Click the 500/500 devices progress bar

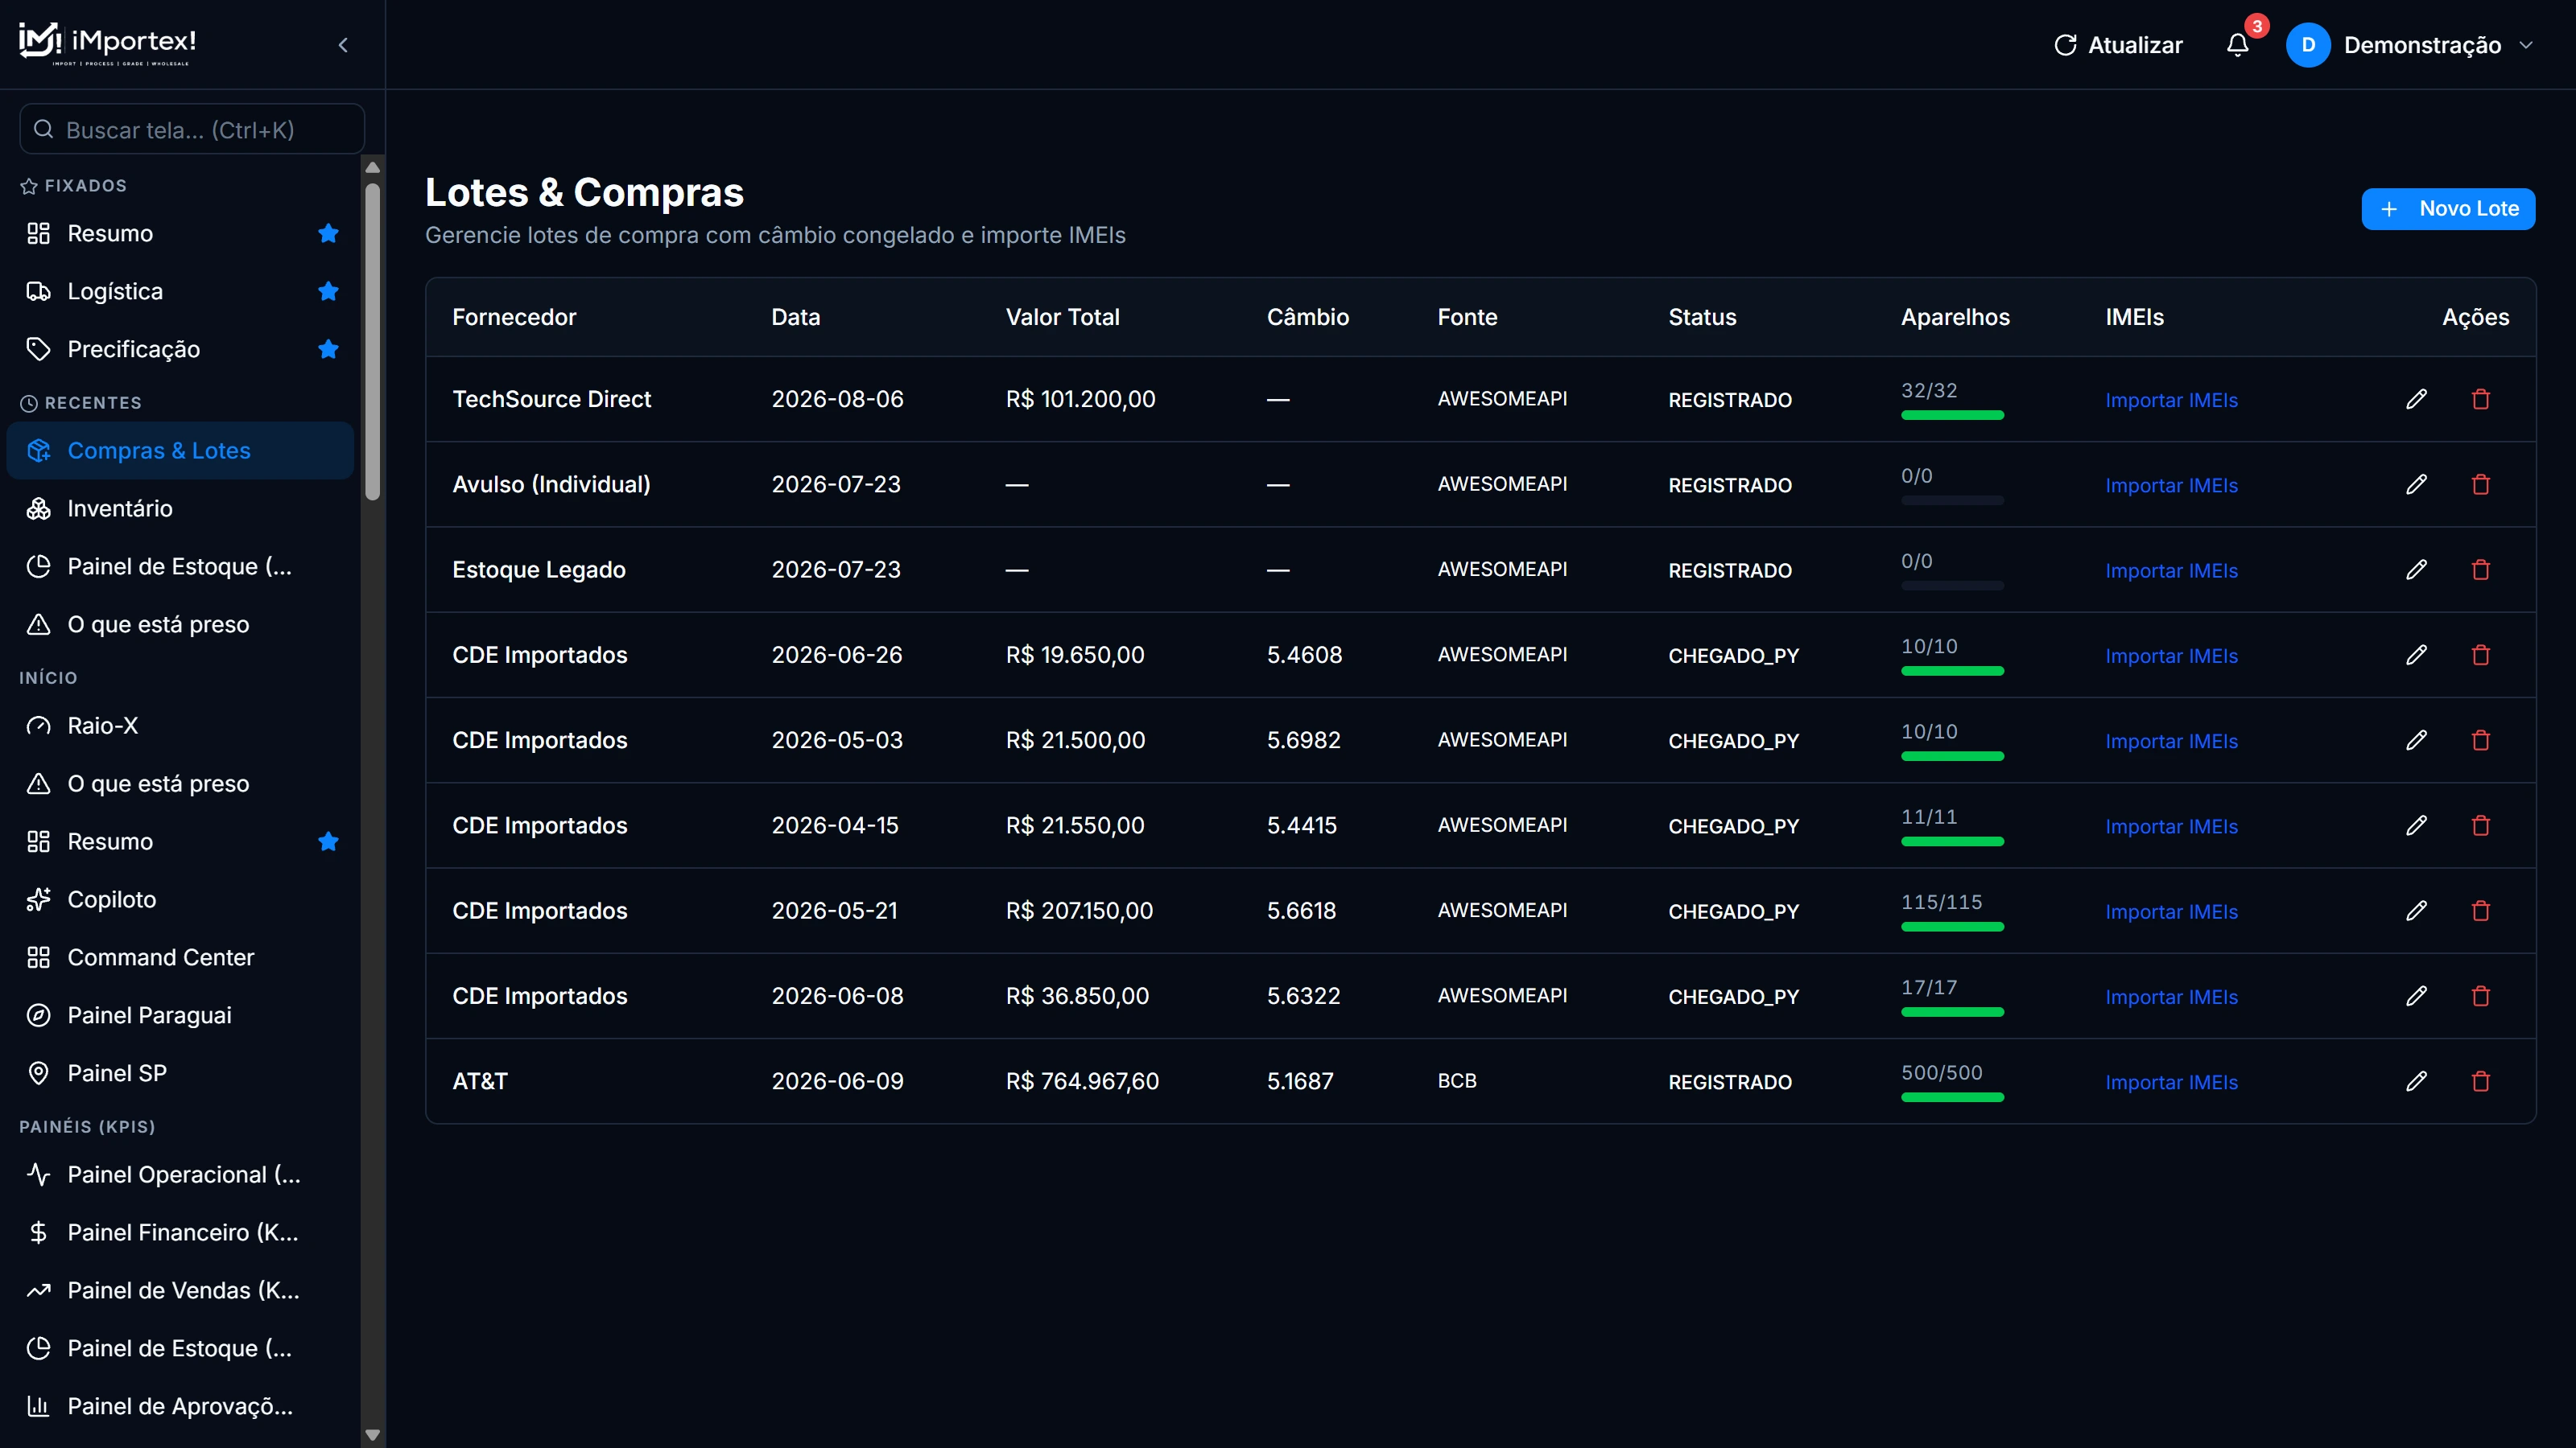[1952, 1097]
